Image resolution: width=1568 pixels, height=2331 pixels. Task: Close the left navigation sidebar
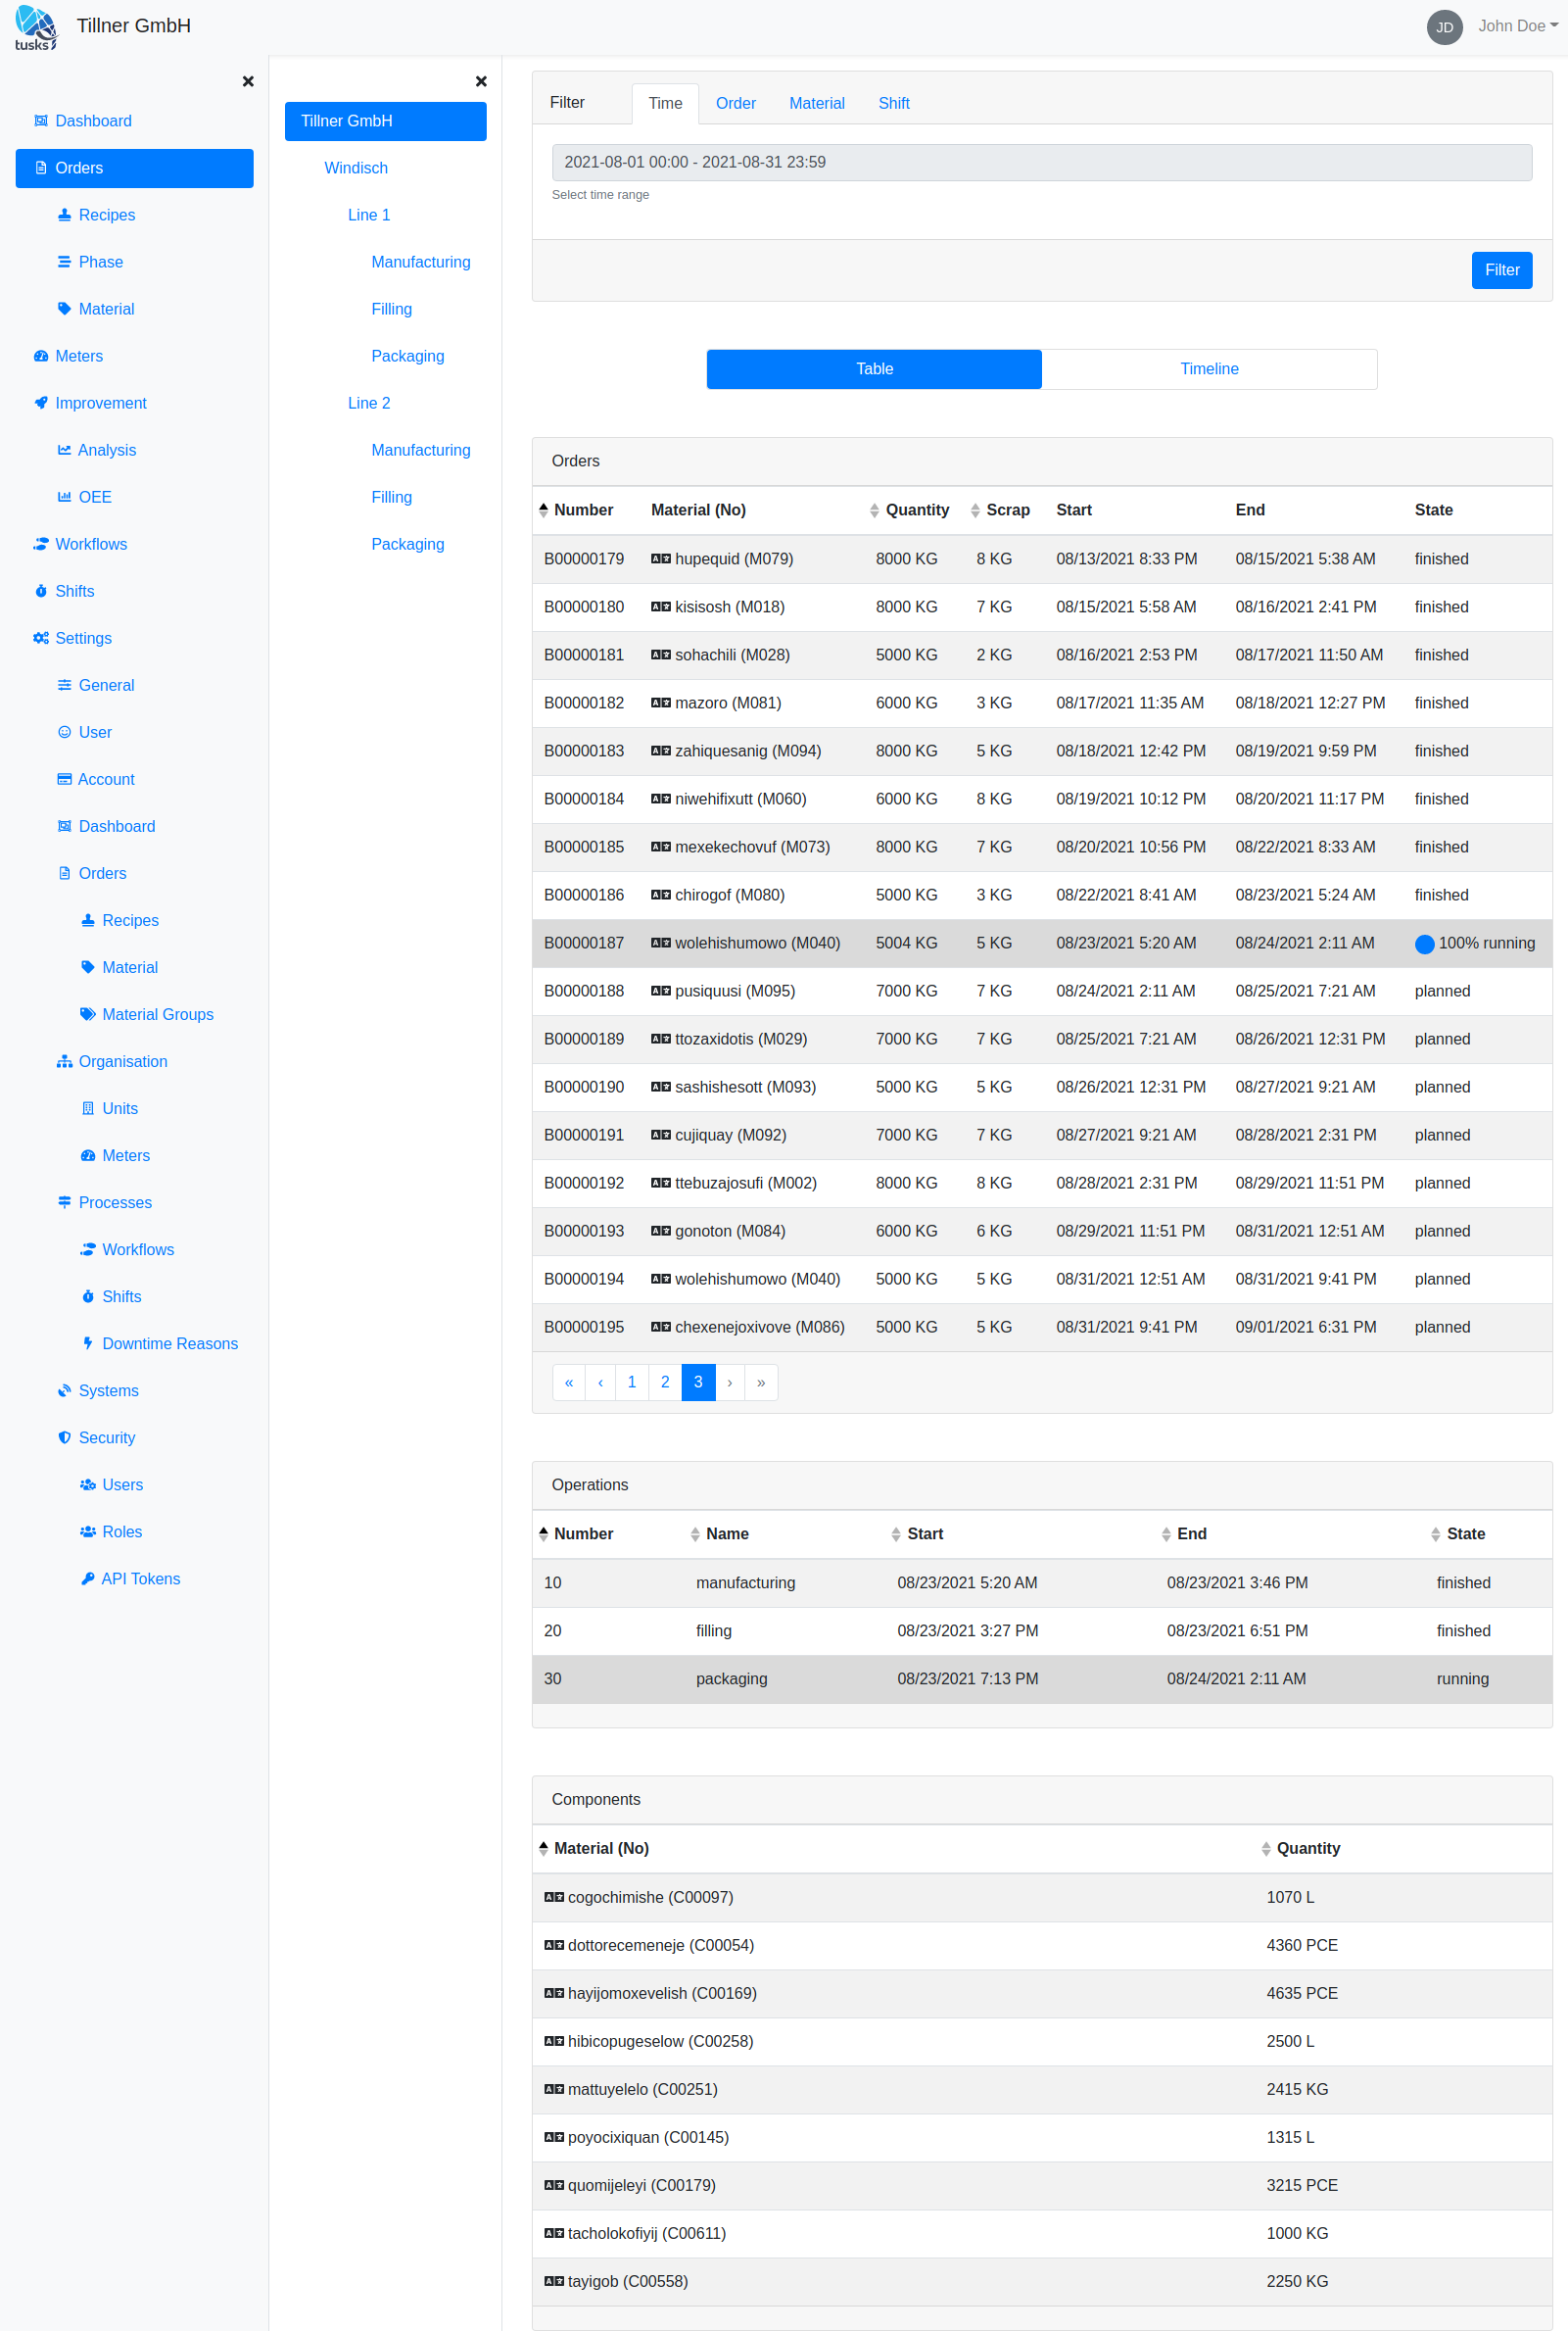(248, 82)
